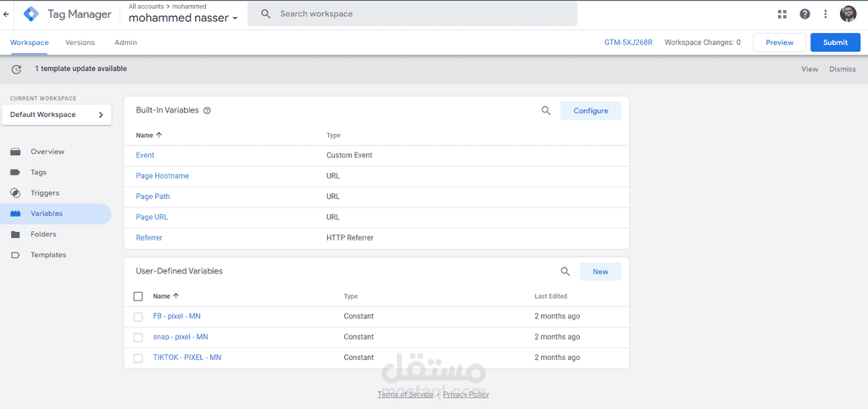Click the Last Edited column header
Screen dimensions: 868x409
coord(550,296)
